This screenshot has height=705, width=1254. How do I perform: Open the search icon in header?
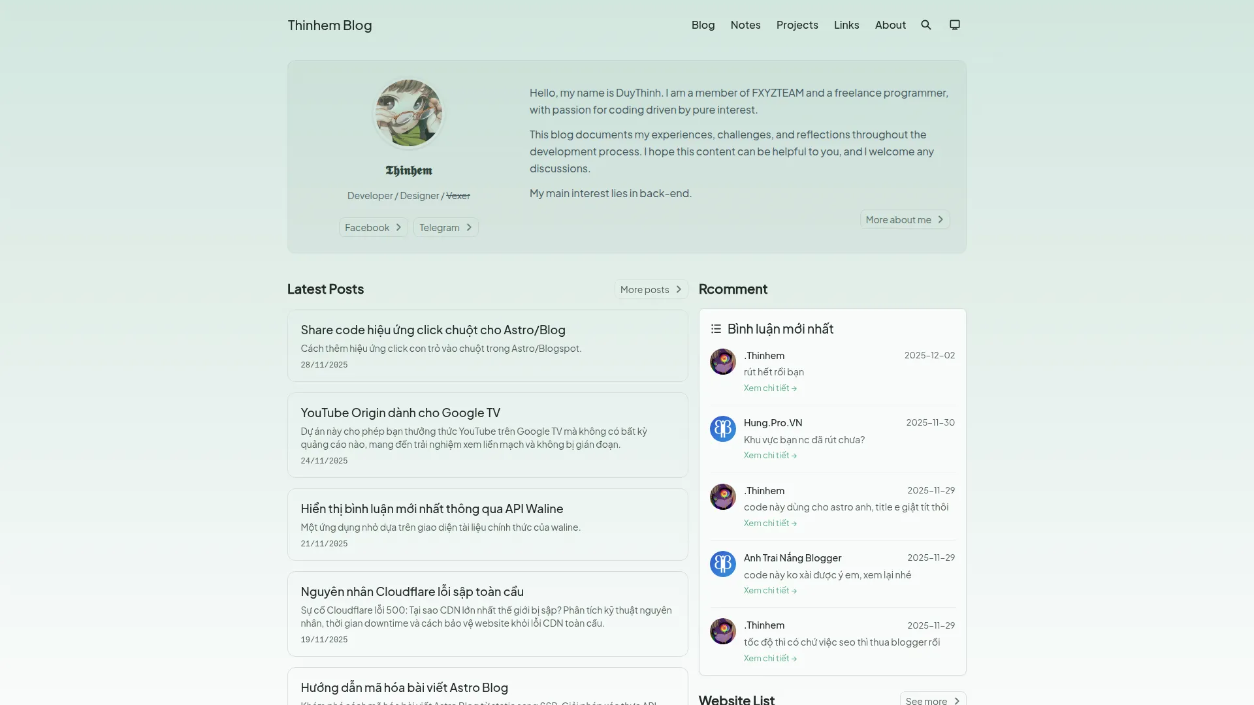(926, 25)
